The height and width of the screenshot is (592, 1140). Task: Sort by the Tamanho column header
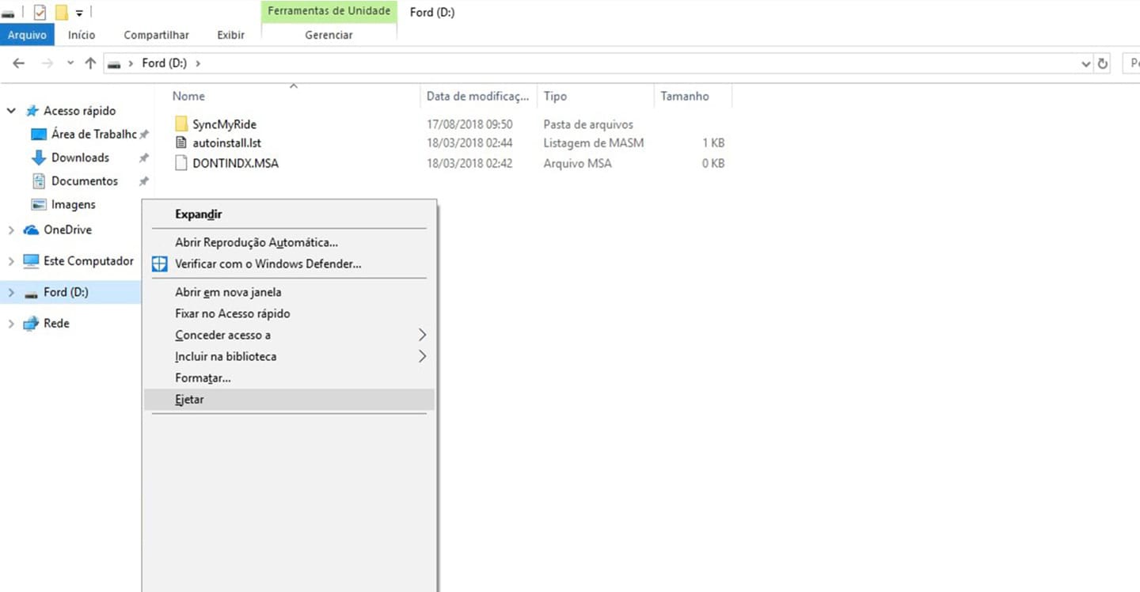[x=685, y=97]
